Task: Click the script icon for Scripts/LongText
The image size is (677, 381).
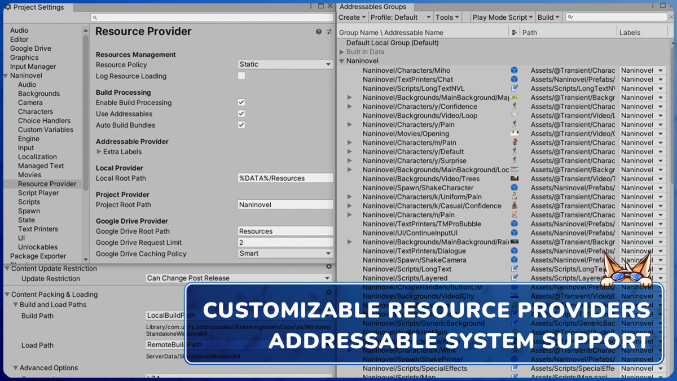Action: tap(515, 269)
